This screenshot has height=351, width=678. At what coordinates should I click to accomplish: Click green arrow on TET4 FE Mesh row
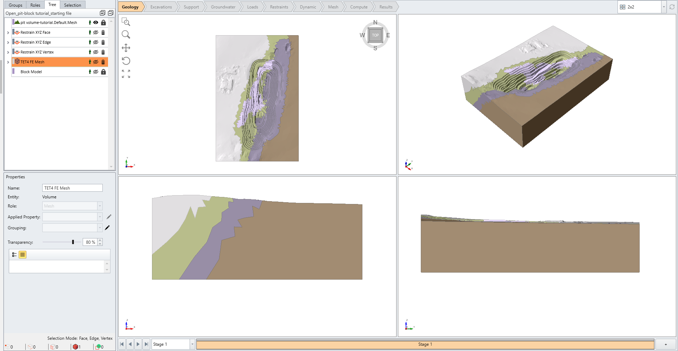pos(90,62)
